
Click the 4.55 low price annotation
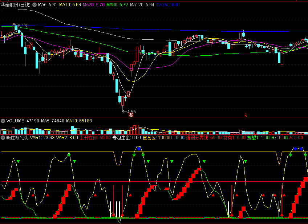tap(131, 112)
